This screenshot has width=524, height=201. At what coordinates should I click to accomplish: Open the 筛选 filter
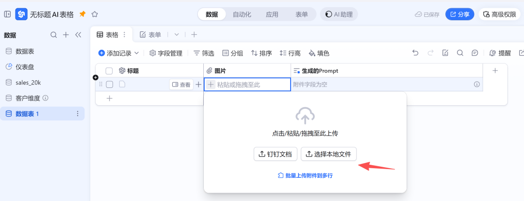click(x=204, y=53)
